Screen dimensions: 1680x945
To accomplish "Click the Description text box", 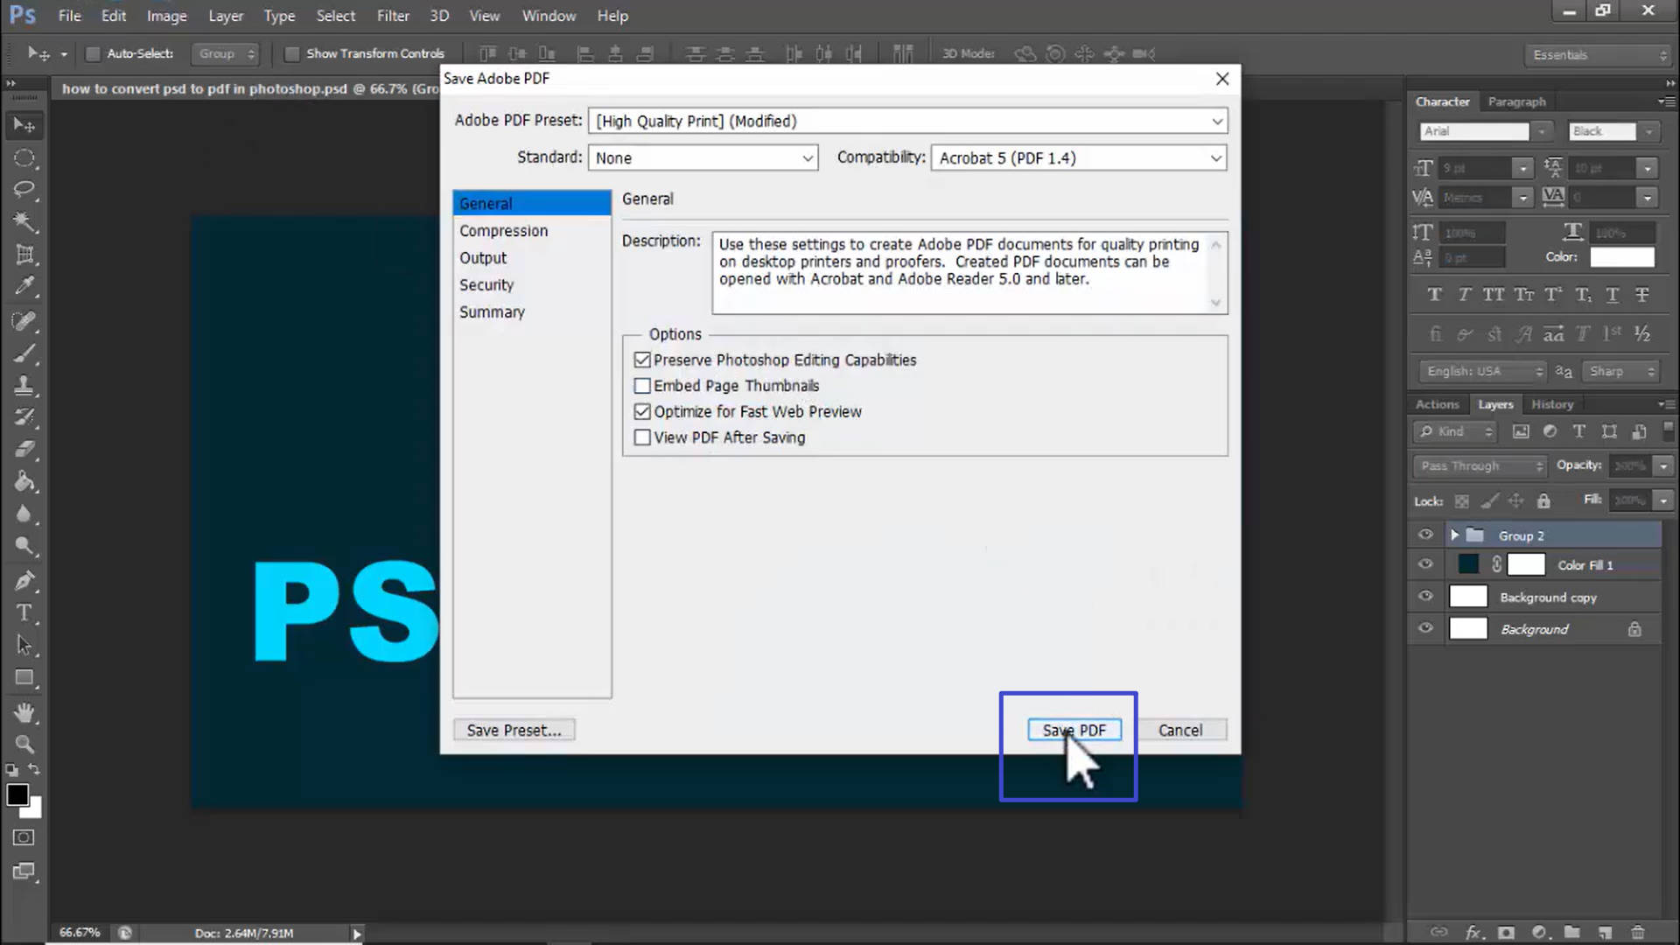I will tap(969, 273).
